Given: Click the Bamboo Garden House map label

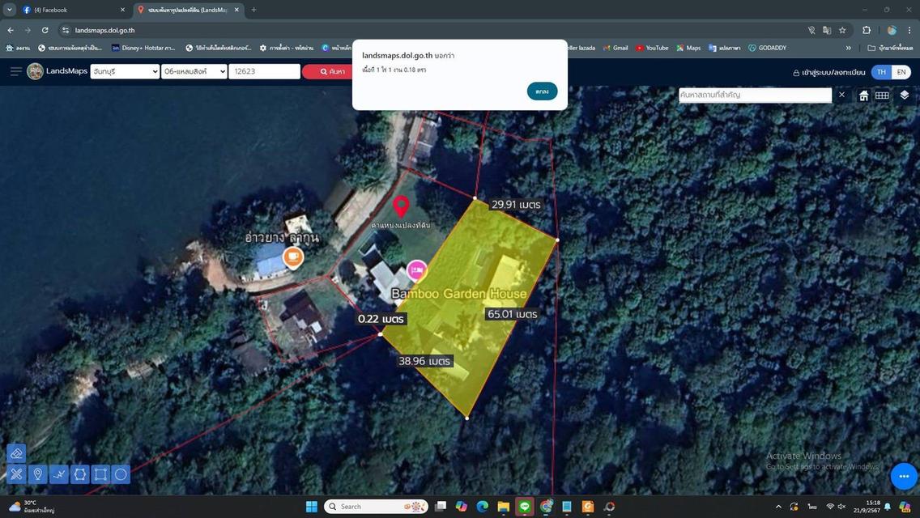Looking at the screenshot, I should [x=459, y=293].
